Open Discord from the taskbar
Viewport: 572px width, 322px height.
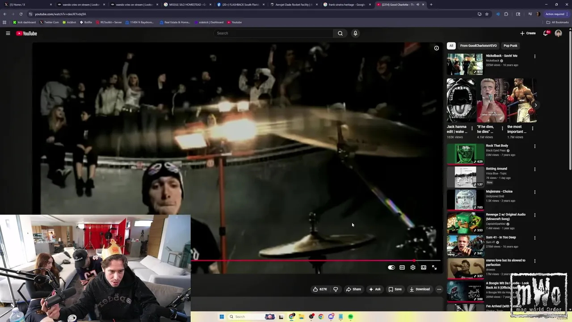331,317
